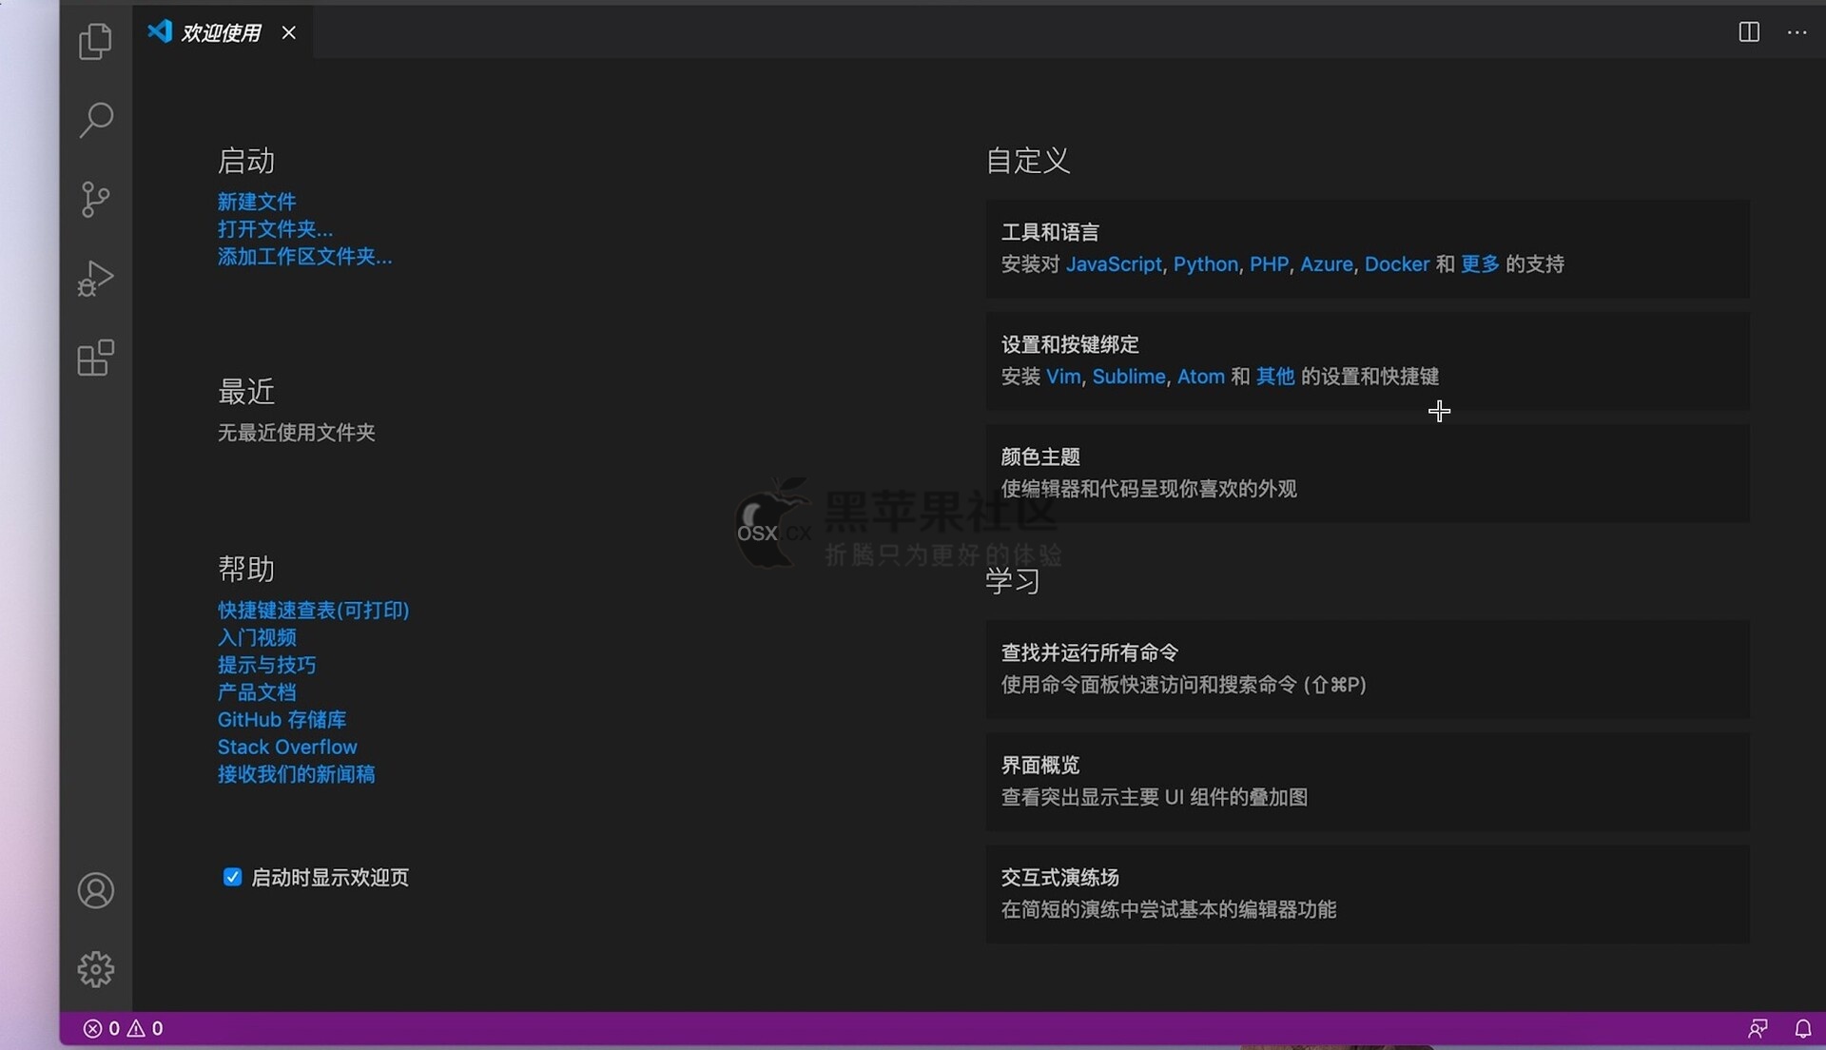Open the GitHub 存储库 link

point(282,720)
